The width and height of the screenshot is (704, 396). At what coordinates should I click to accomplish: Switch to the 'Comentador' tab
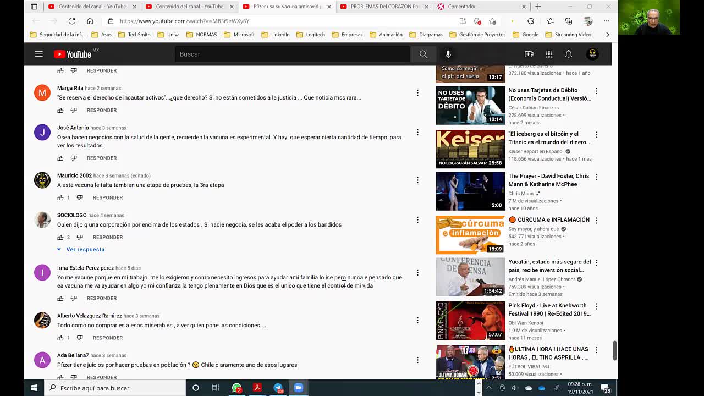(x=481, y=7)
